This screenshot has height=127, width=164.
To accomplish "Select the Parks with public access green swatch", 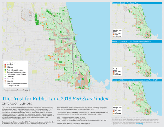I will point(5,70).
